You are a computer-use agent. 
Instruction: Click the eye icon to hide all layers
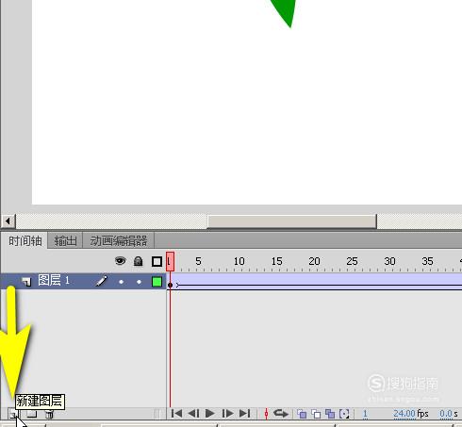point(121,261)
